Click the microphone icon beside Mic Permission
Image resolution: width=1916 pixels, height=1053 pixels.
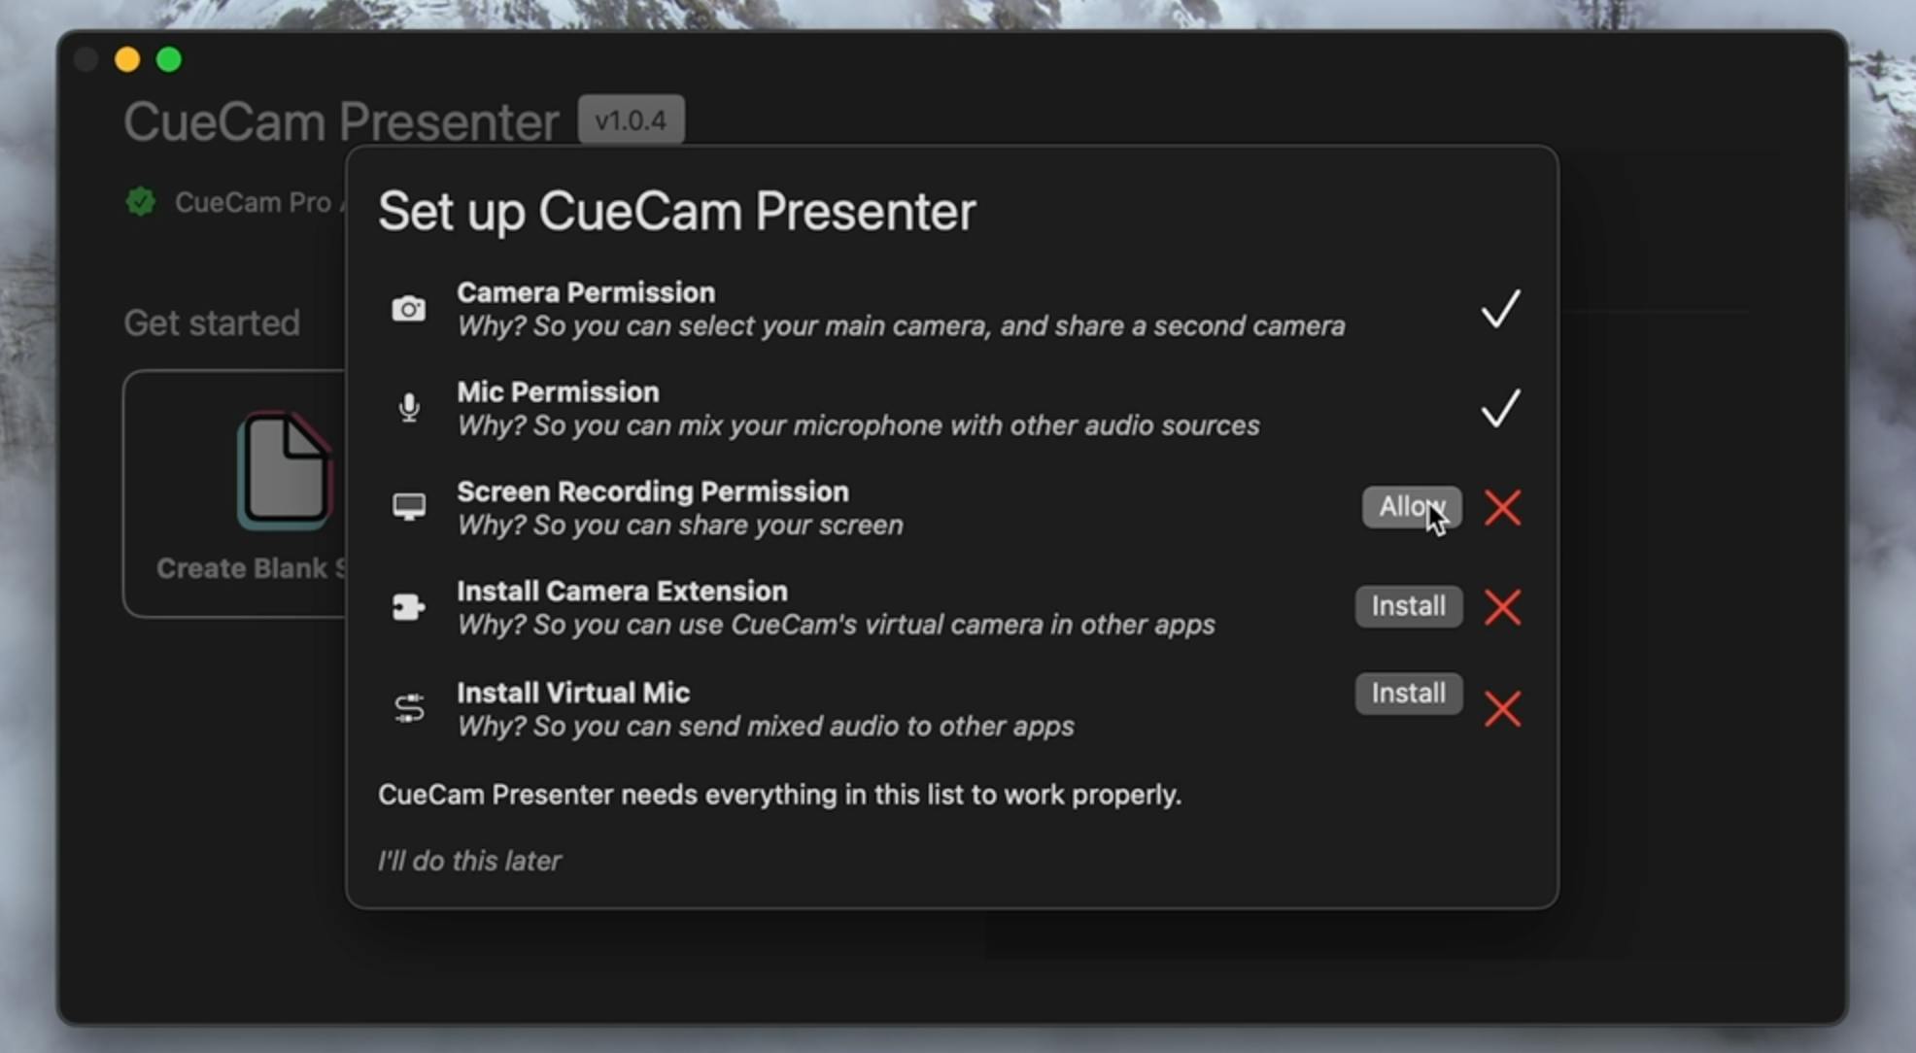(x=409, y=408)
